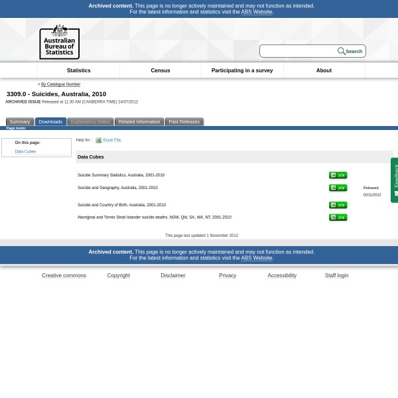Download Suicide and Geography xls file
Viewport: 398px width, 398px height.
338,188
